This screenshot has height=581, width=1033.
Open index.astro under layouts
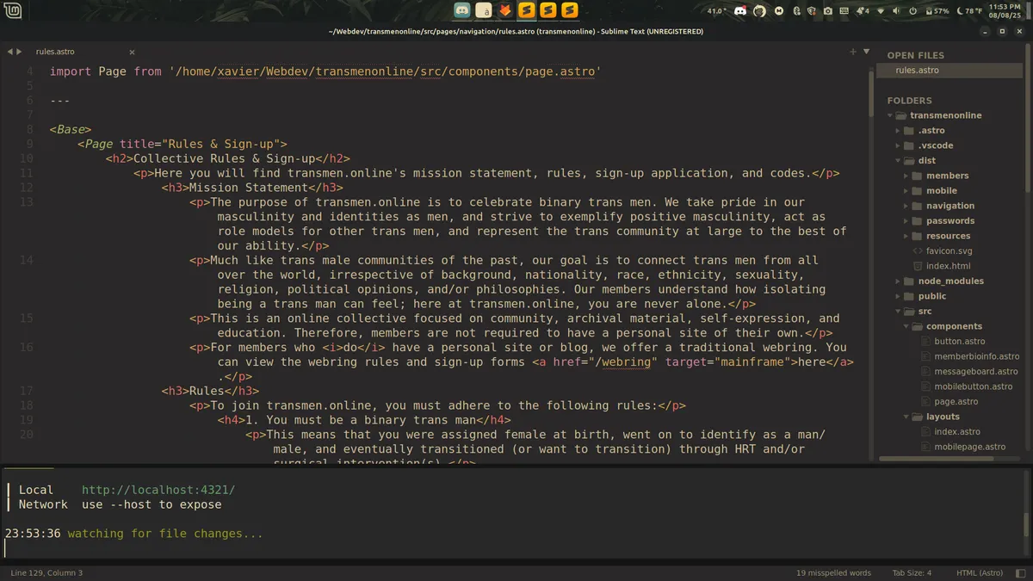coord(957,432)
